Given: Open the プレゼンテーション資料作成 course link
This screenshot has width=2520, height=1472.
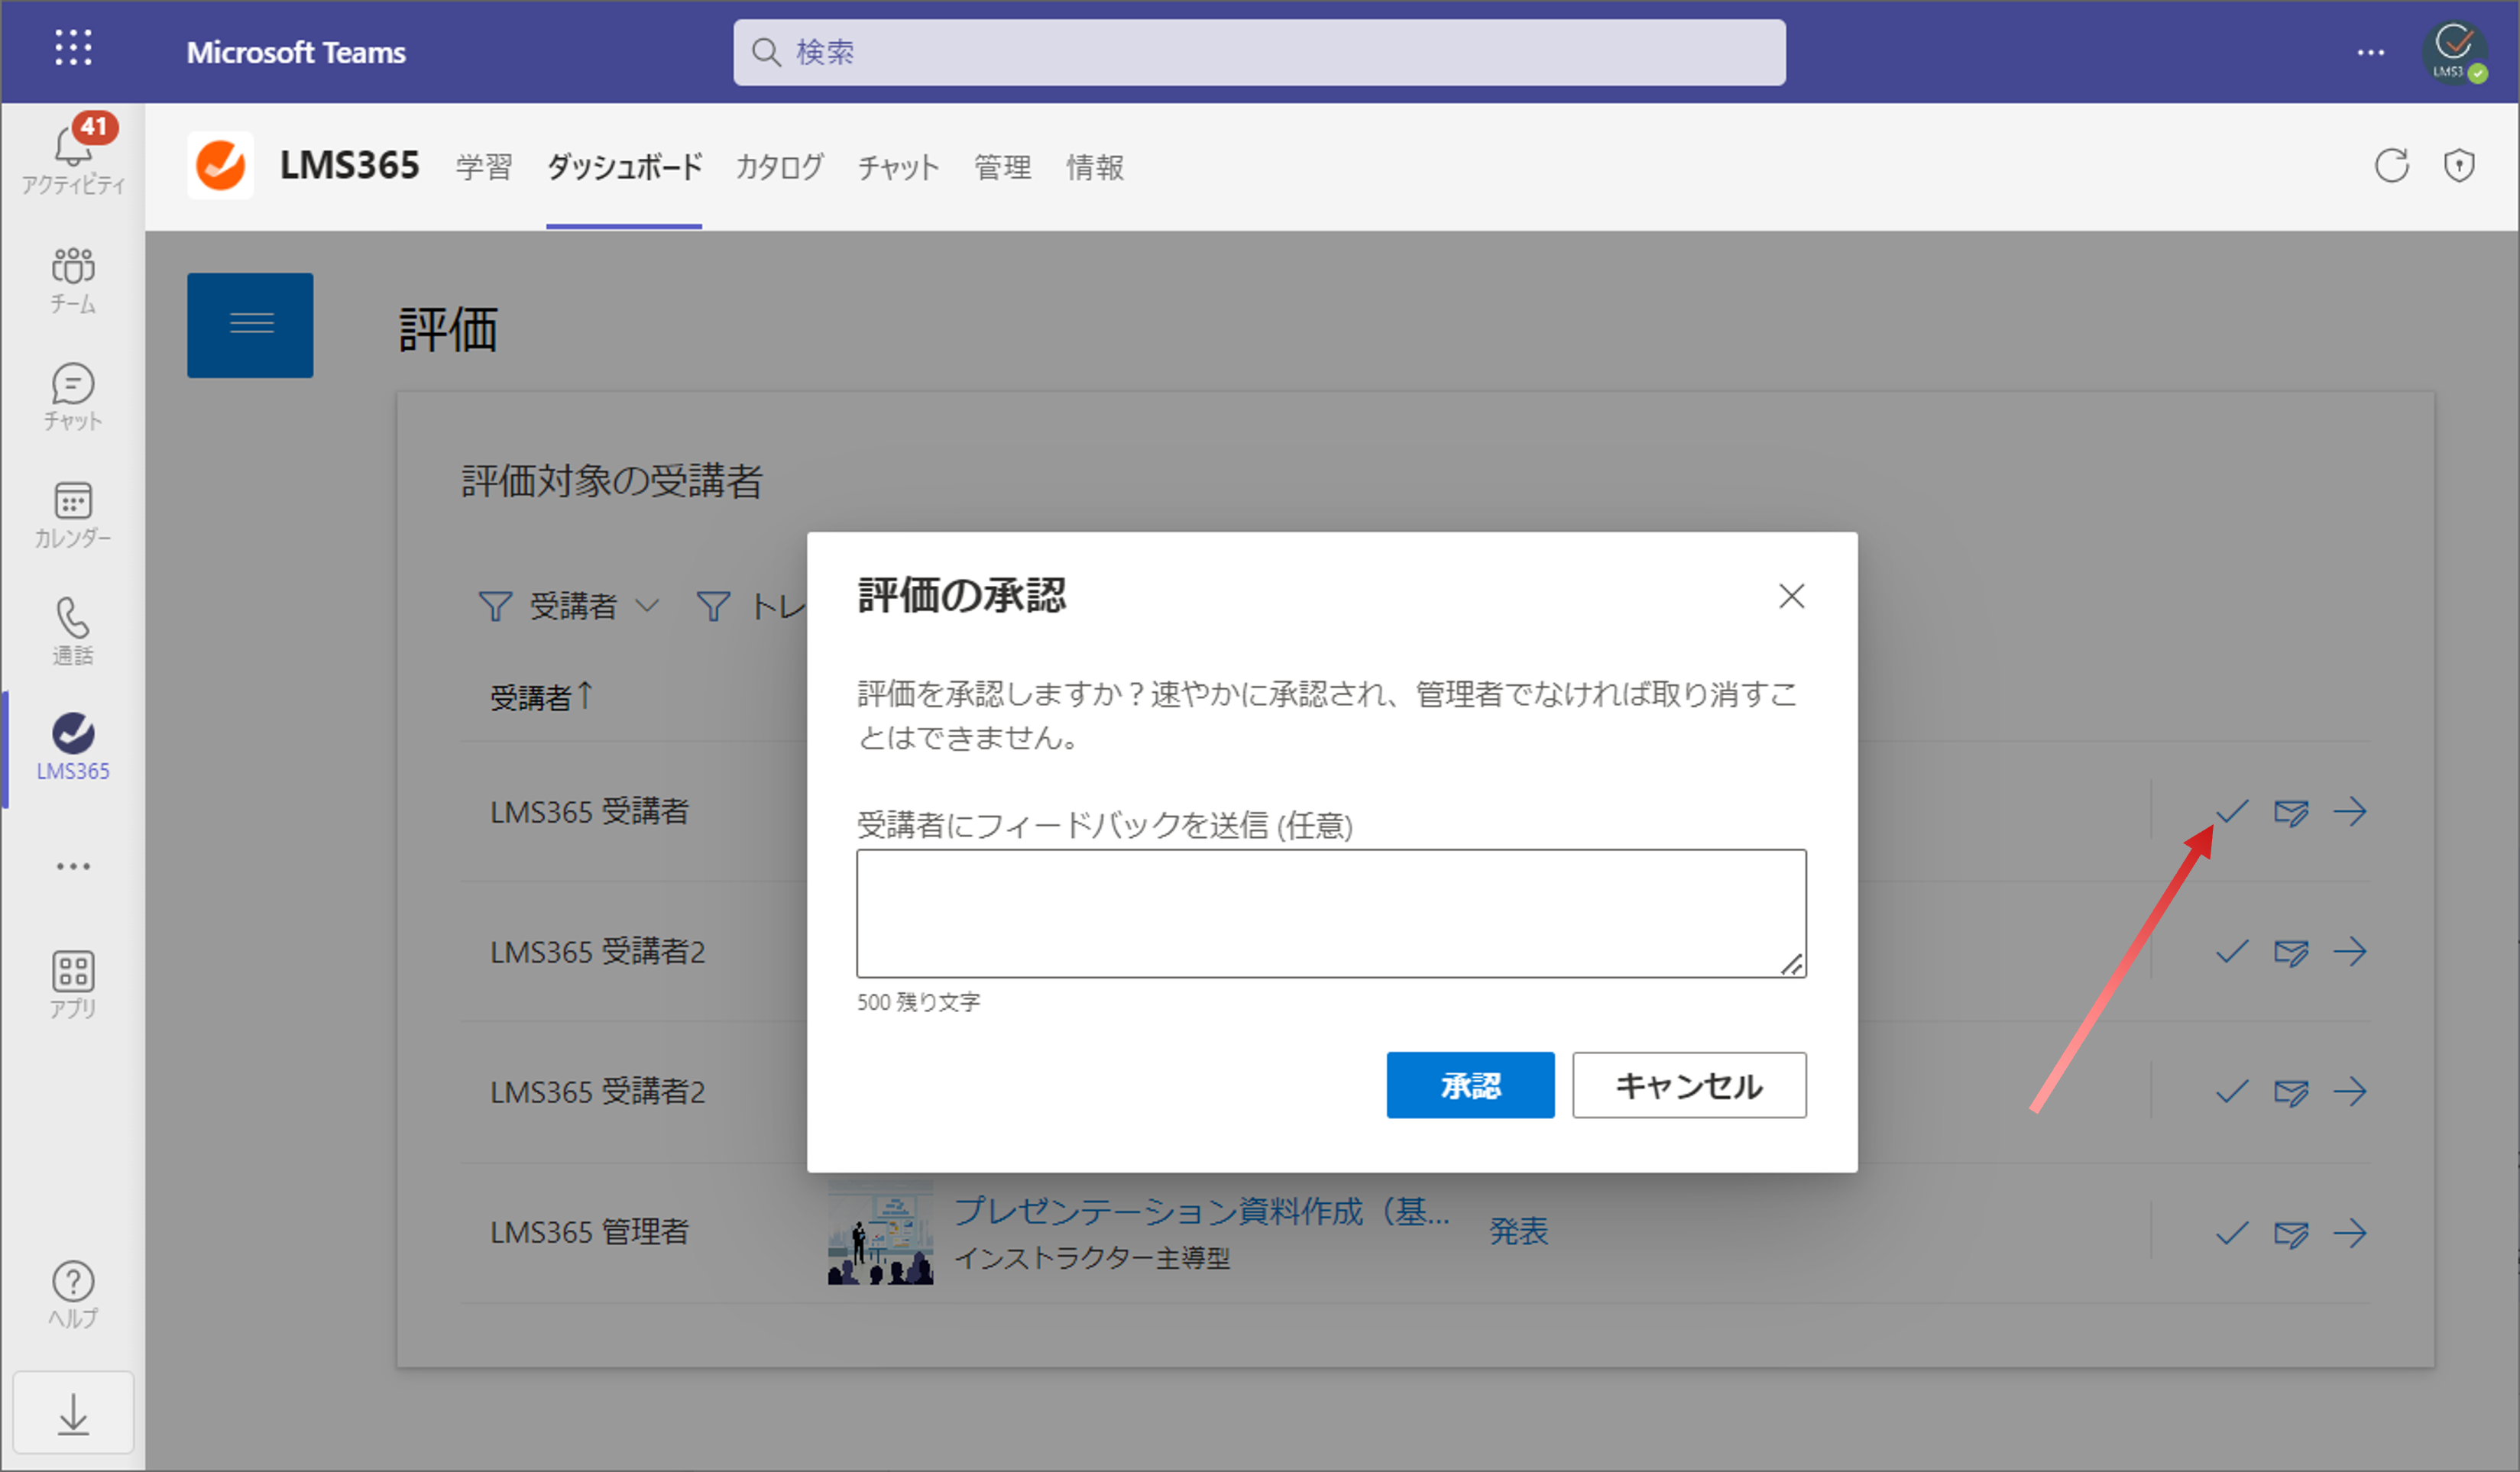Looking at the screenshot, I should tap(1201, 1211).
